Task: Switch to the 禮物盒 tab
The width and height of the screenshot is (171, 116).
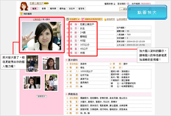Action: pyautogui.click(x=63, y=9)
